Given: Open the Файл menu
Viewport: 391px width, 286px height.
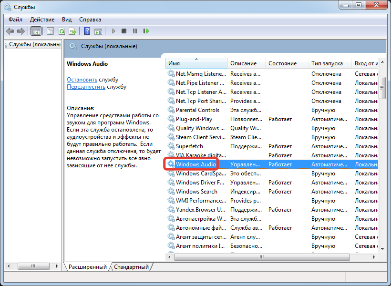Looking at the screenshot, I should (15, 20).
